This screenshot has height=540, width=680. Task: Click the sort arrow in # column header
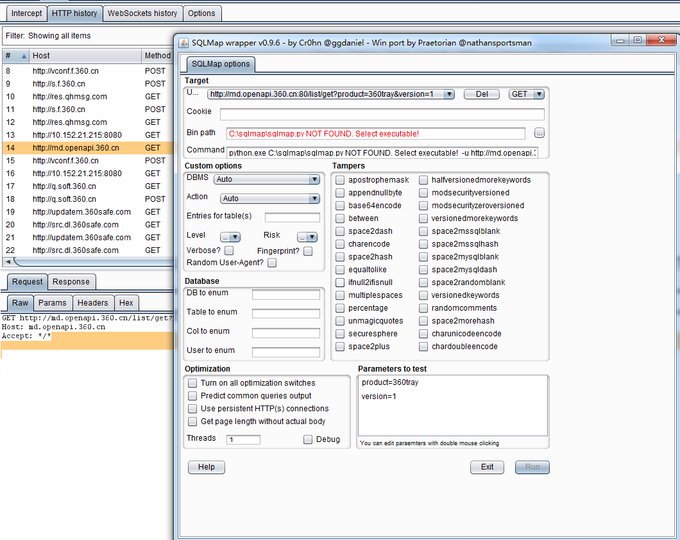tap(24, 56)
